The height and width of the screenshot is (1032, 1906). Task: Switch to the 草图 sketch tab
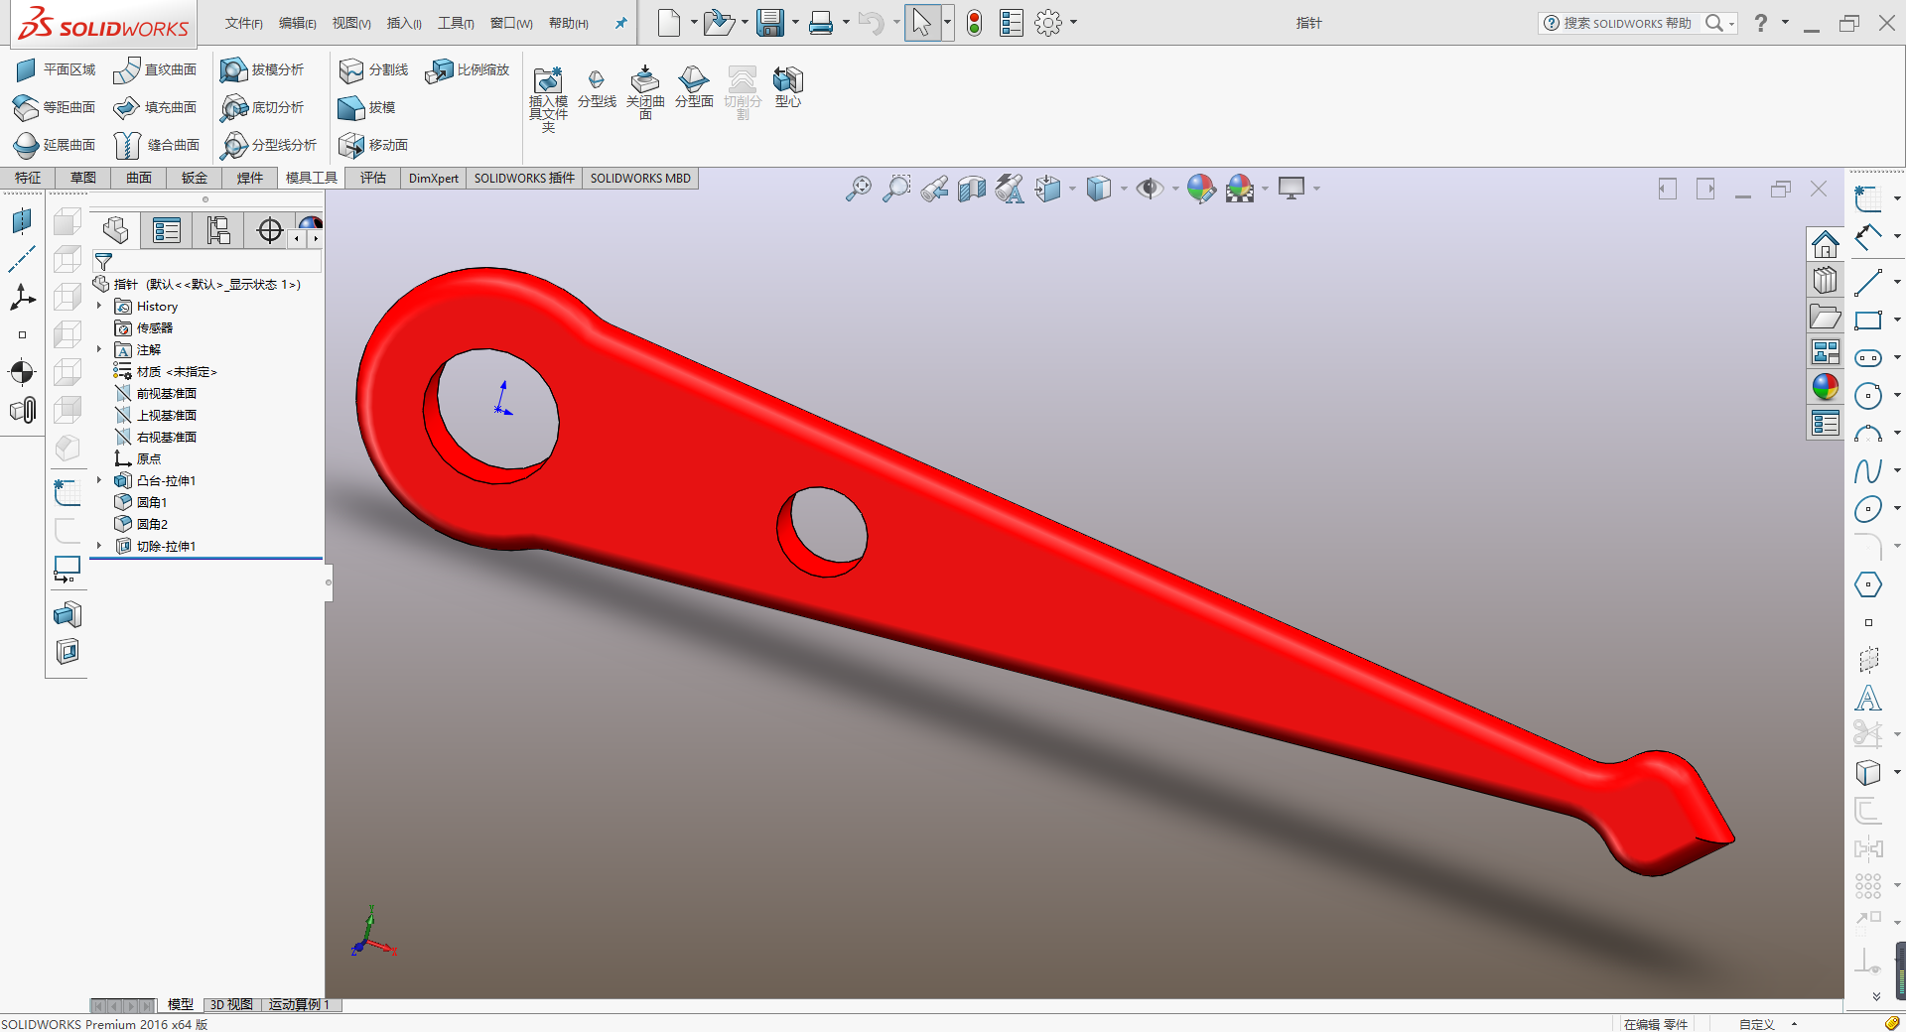83,178
